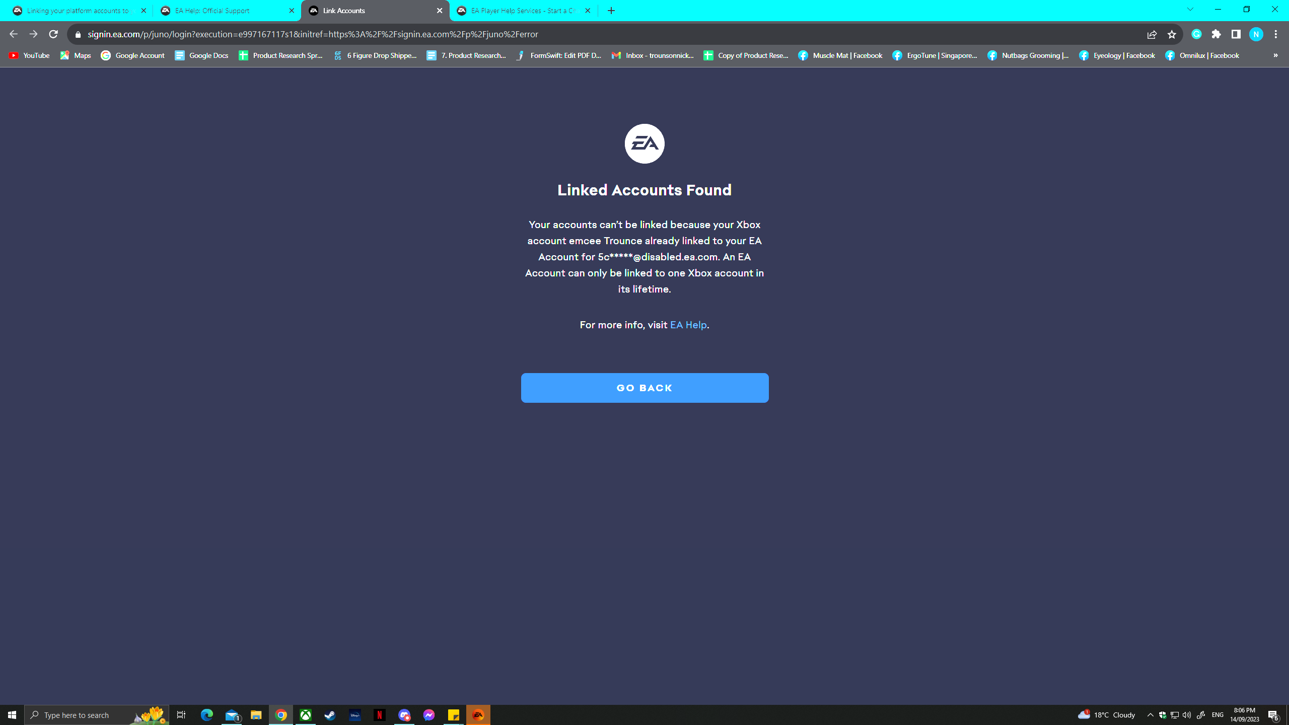Show hidden system tray icons
The height and width of the screenshot is (725, 1289).
pyautogui.click(x=1151, y=715)
